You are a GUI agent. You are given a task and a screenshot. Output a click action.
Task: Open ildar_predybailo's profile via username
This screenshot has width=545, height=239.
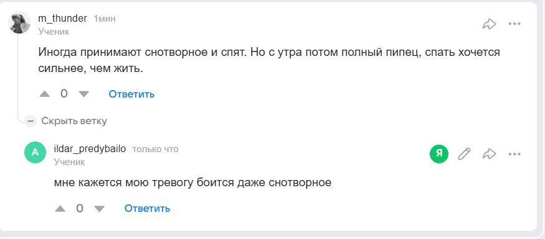(x=90, y=149)
